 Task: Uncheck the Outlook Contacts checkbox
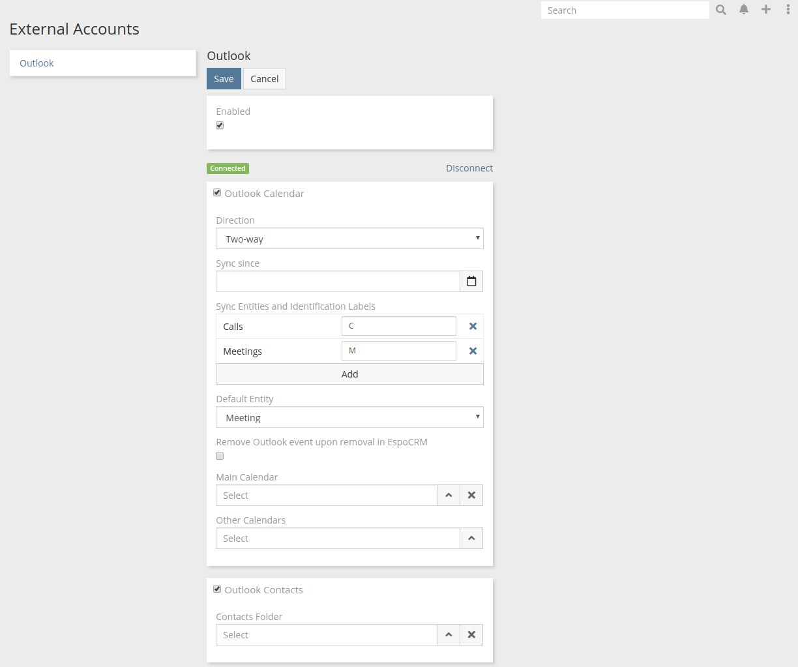click(217, 589)
